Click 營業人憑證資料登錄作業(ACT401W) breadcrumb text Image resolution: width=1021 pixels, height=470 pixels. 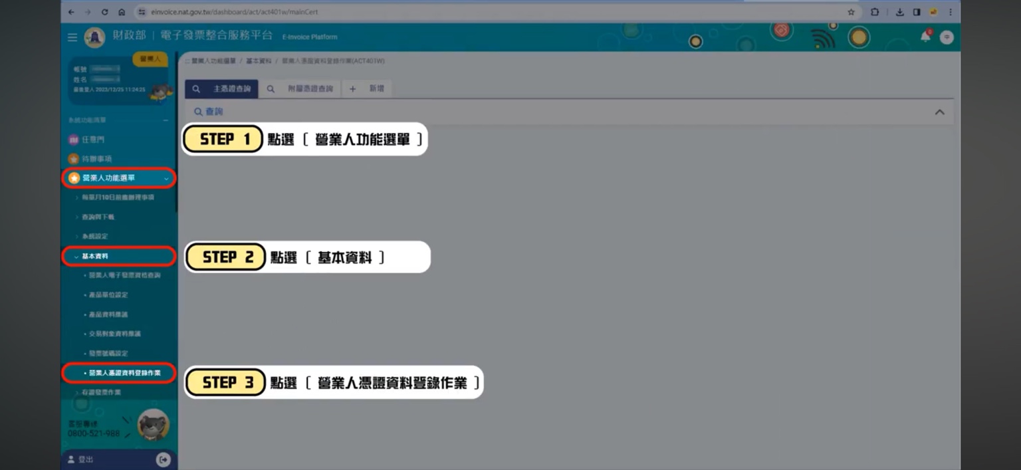(x=333, y=61)
